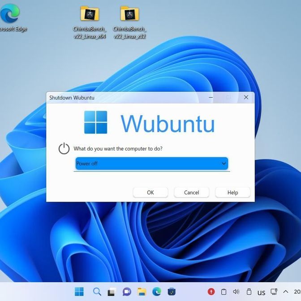Open Task View on the taskbar
The width and height of the screenshot is (301, 301).
[112, 292]
